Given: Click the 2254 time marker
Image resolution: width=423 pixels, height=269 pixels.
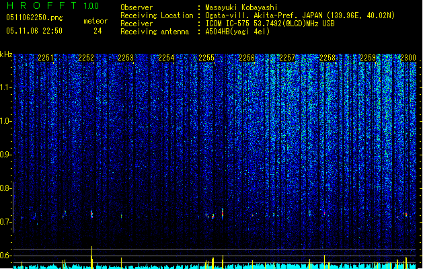Looking at the screenshot, I should click(x=166, y=58).
